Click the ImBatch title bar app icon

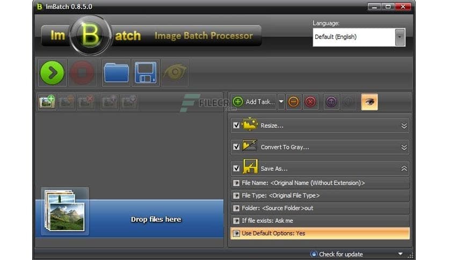[x=40, y=6]
